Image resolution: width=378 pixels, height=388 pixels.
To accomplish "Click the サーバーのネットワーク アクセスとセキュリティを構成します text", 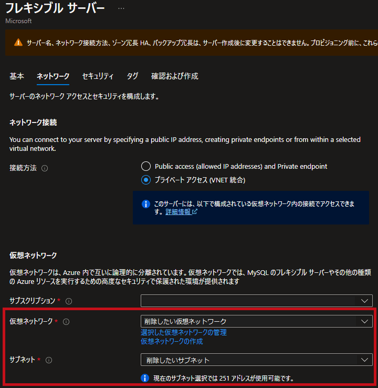I will click(x=84, y=96).
